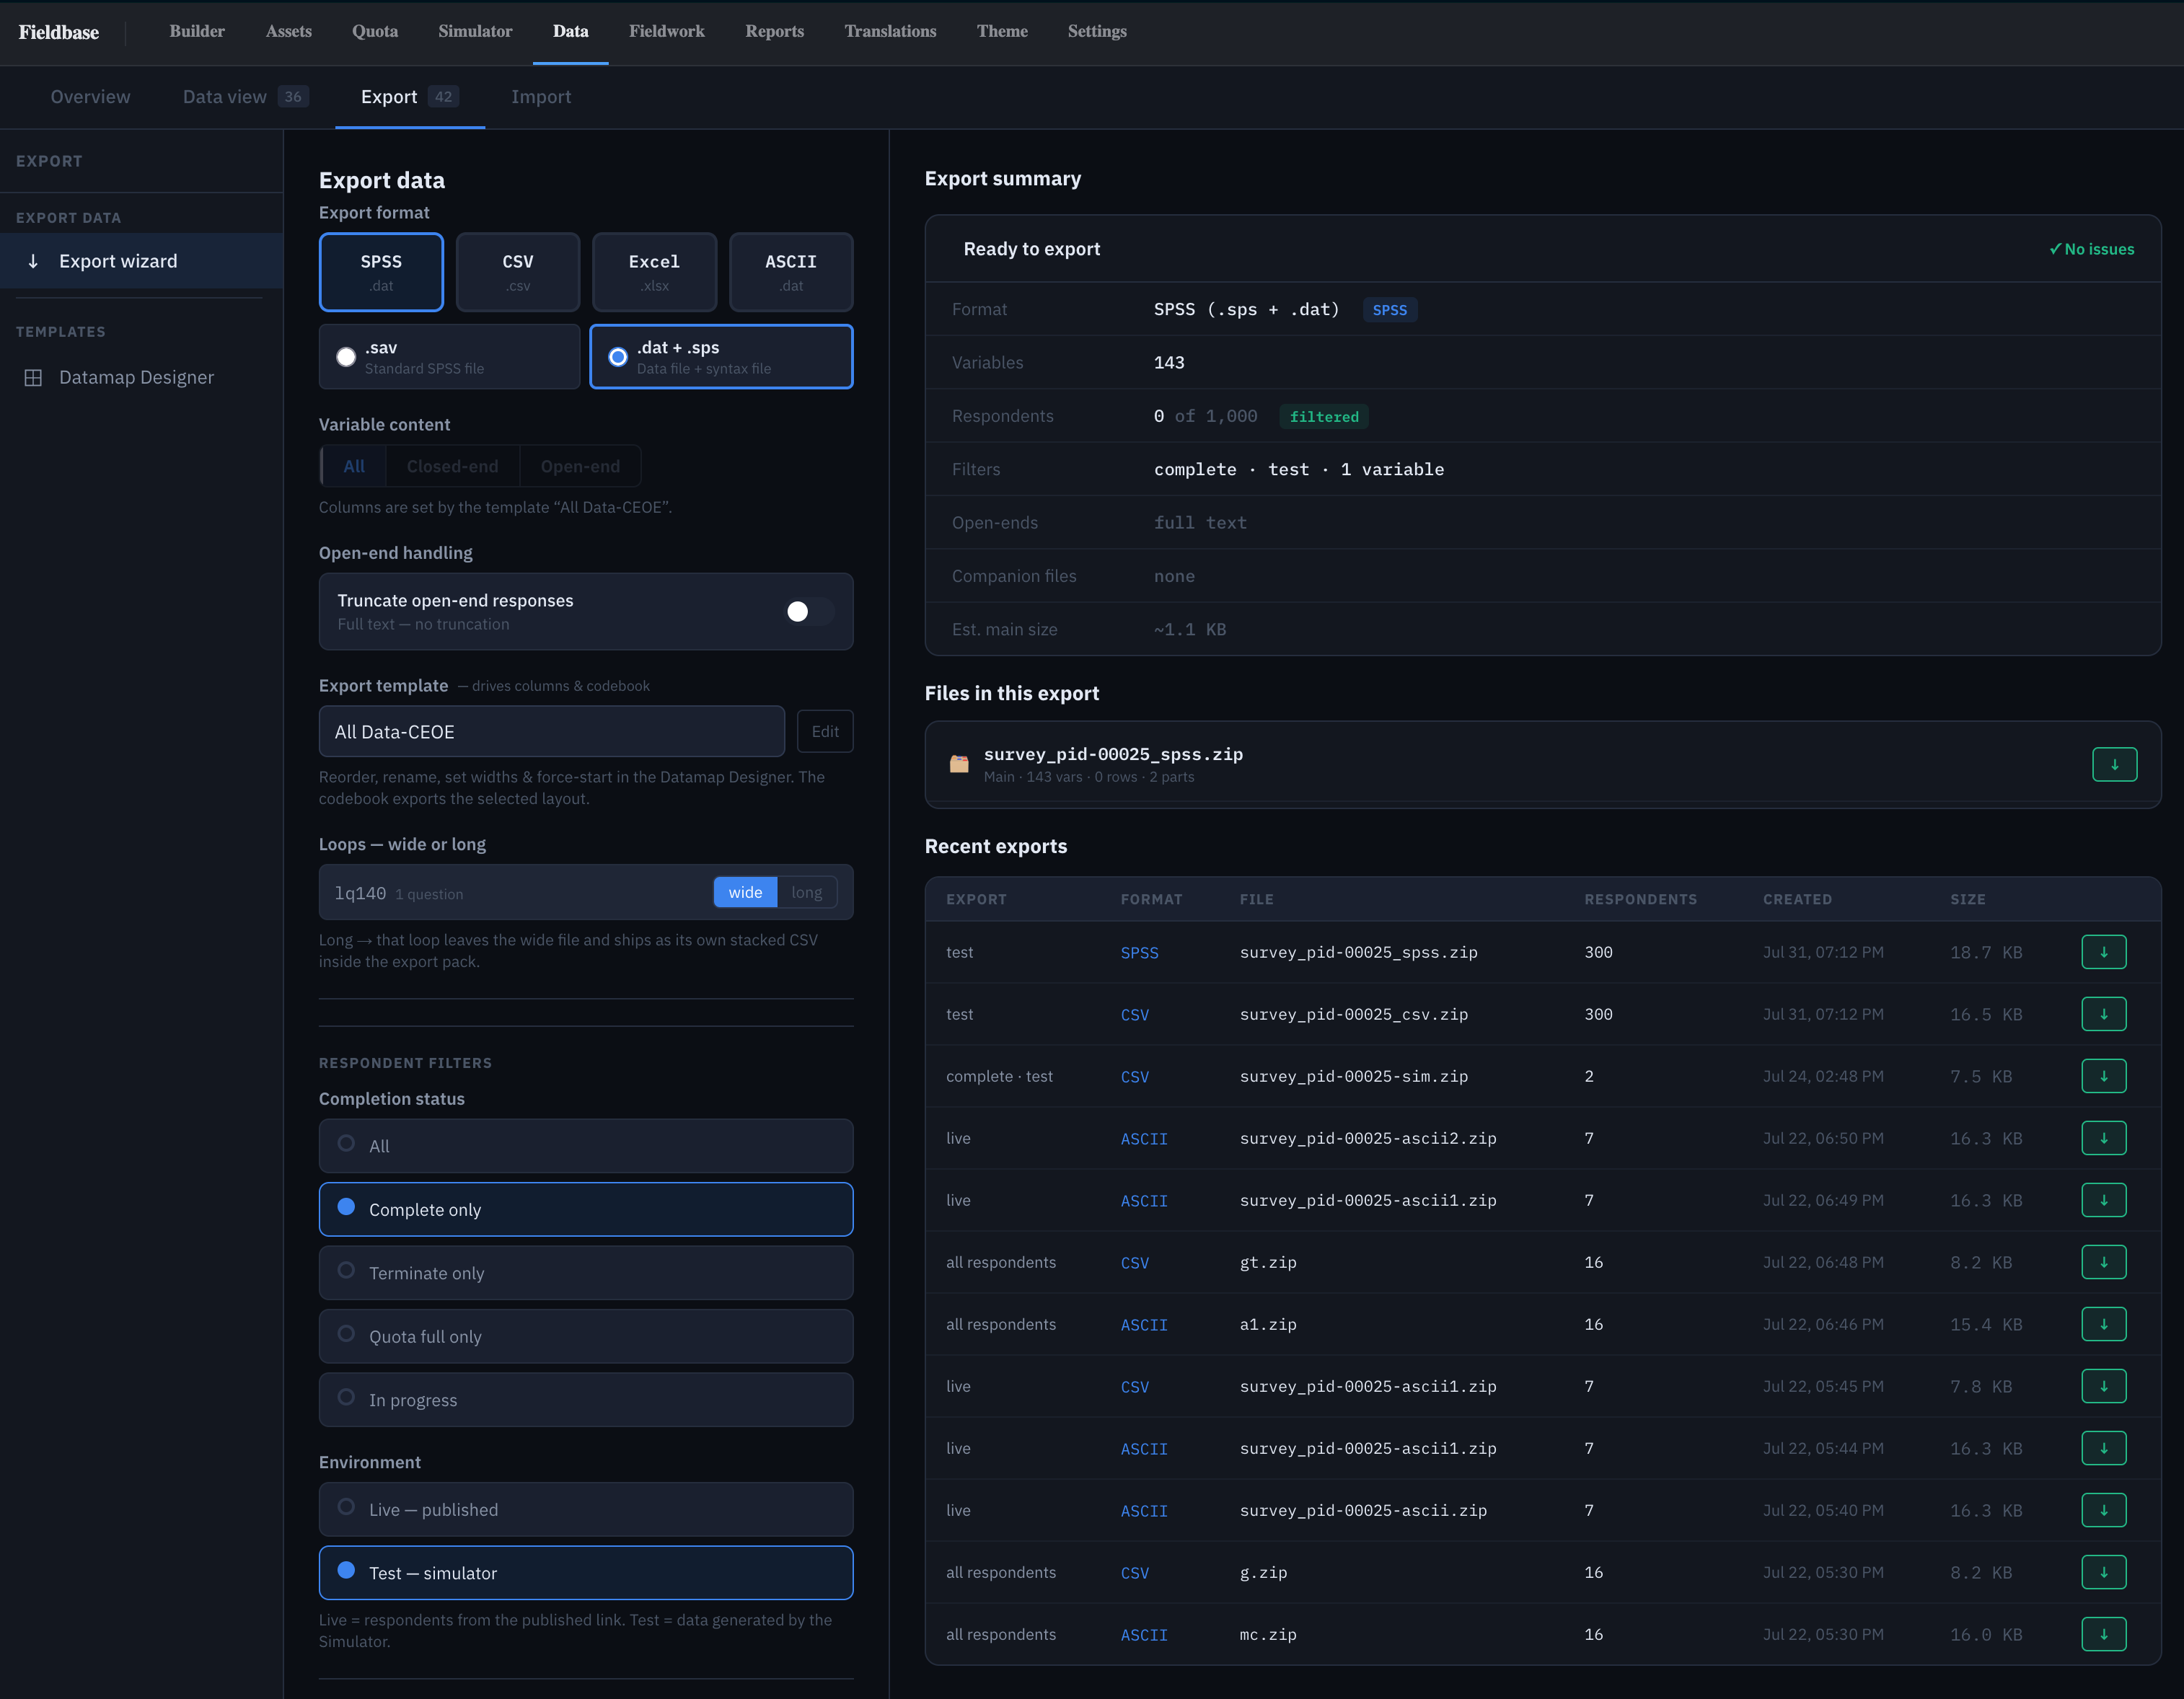The image size is (2184, 1699).
Task: Download the a1.zip export
Action: click(2103, 1324)
